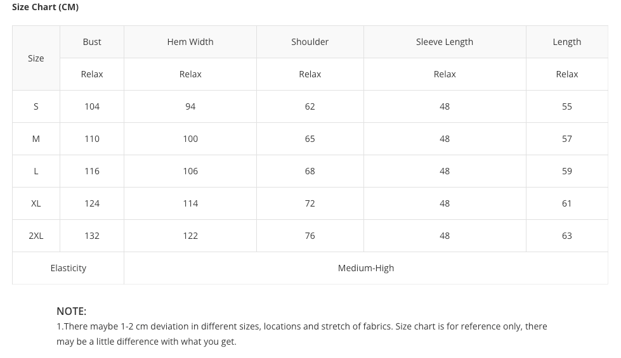Viewport: 621px width, 358px height.
Task: Select the XL size row label
Action: (x=36, y=203)
